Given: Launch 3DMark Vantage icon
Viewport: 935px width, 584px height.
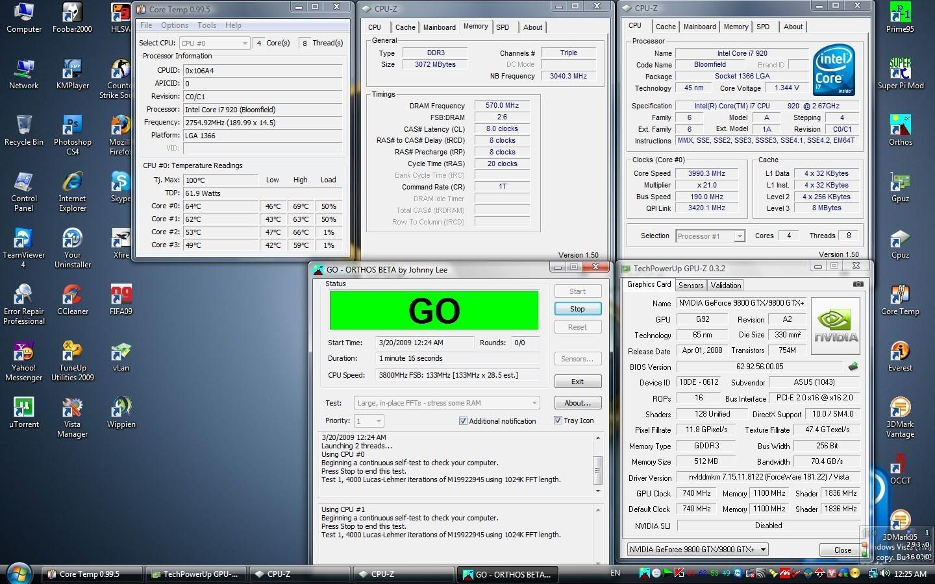Looking at the screenshot, I should (900, 417).
